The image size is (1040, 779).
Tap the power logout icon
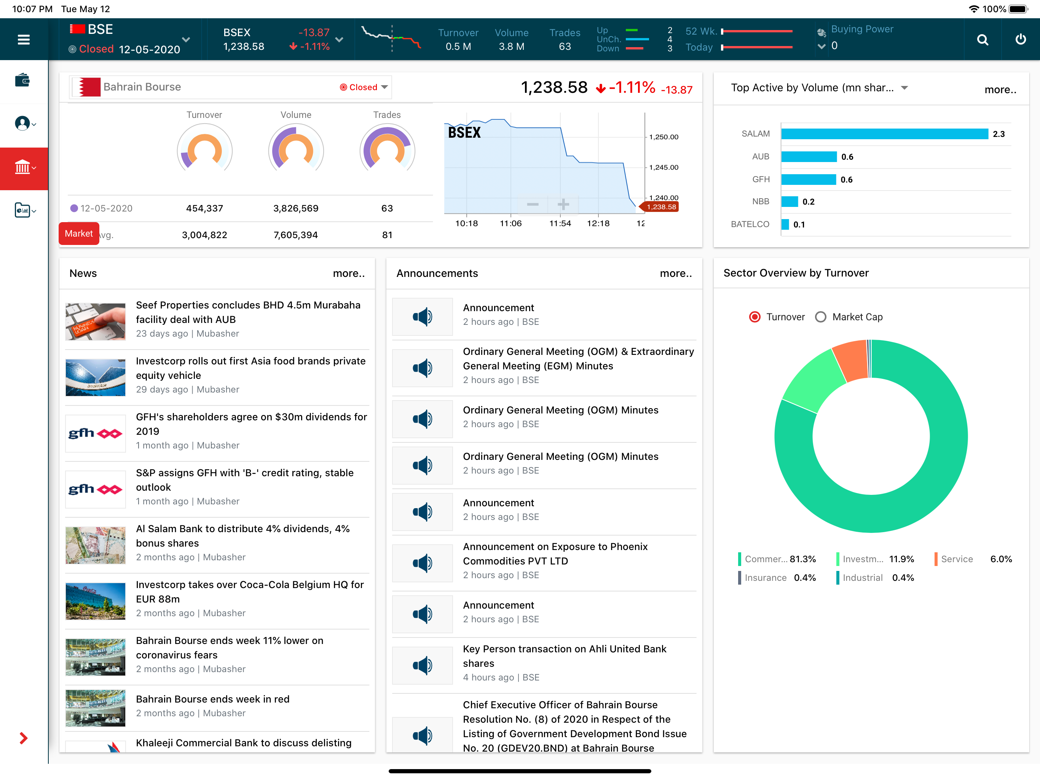pyautogui.click(x=1020, y=40)
